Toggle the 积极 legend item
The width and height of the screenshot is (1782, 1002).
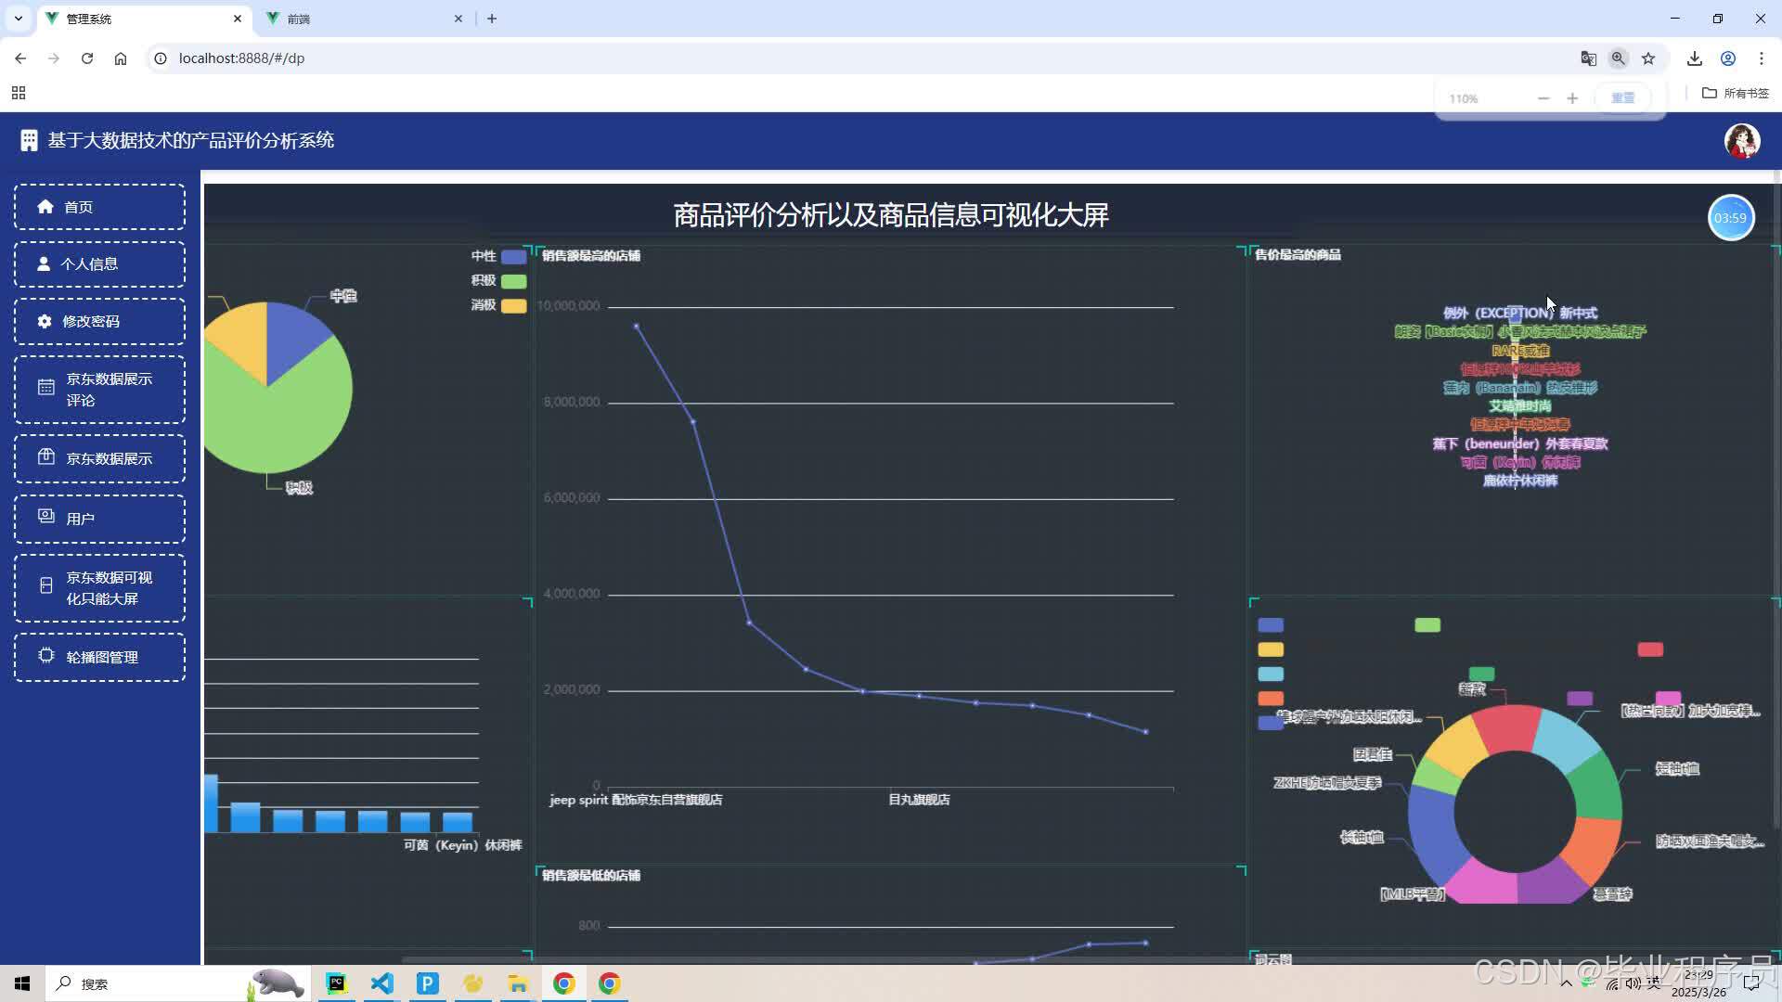point(498,281)
